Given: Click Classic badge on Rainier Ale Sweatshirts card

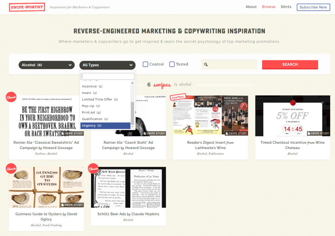Looking at the screenshot, I should point(11,97).
